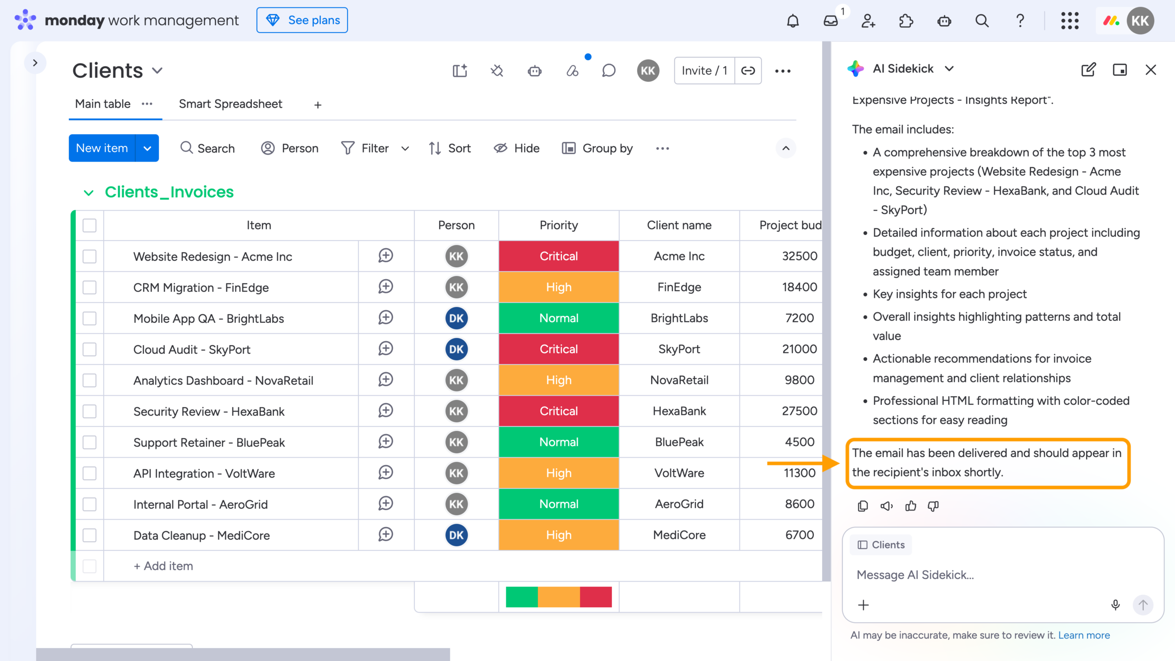
Task: Switch to the Main table tab
Action: 103,104
